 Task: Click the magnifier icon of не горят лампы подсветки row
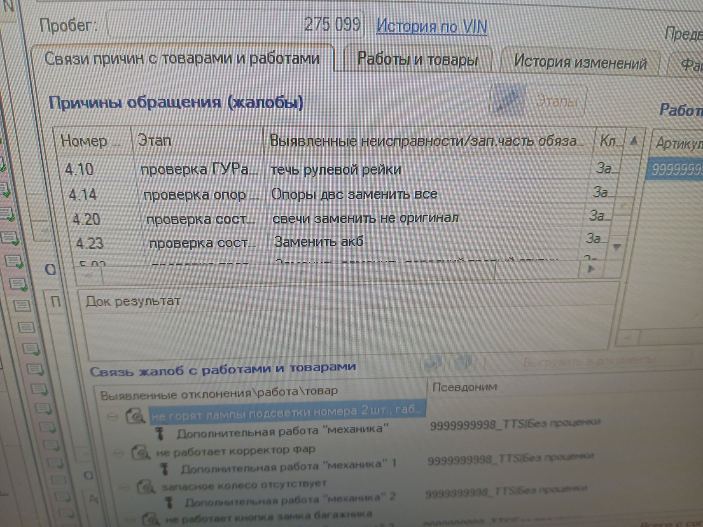point(135,416)
